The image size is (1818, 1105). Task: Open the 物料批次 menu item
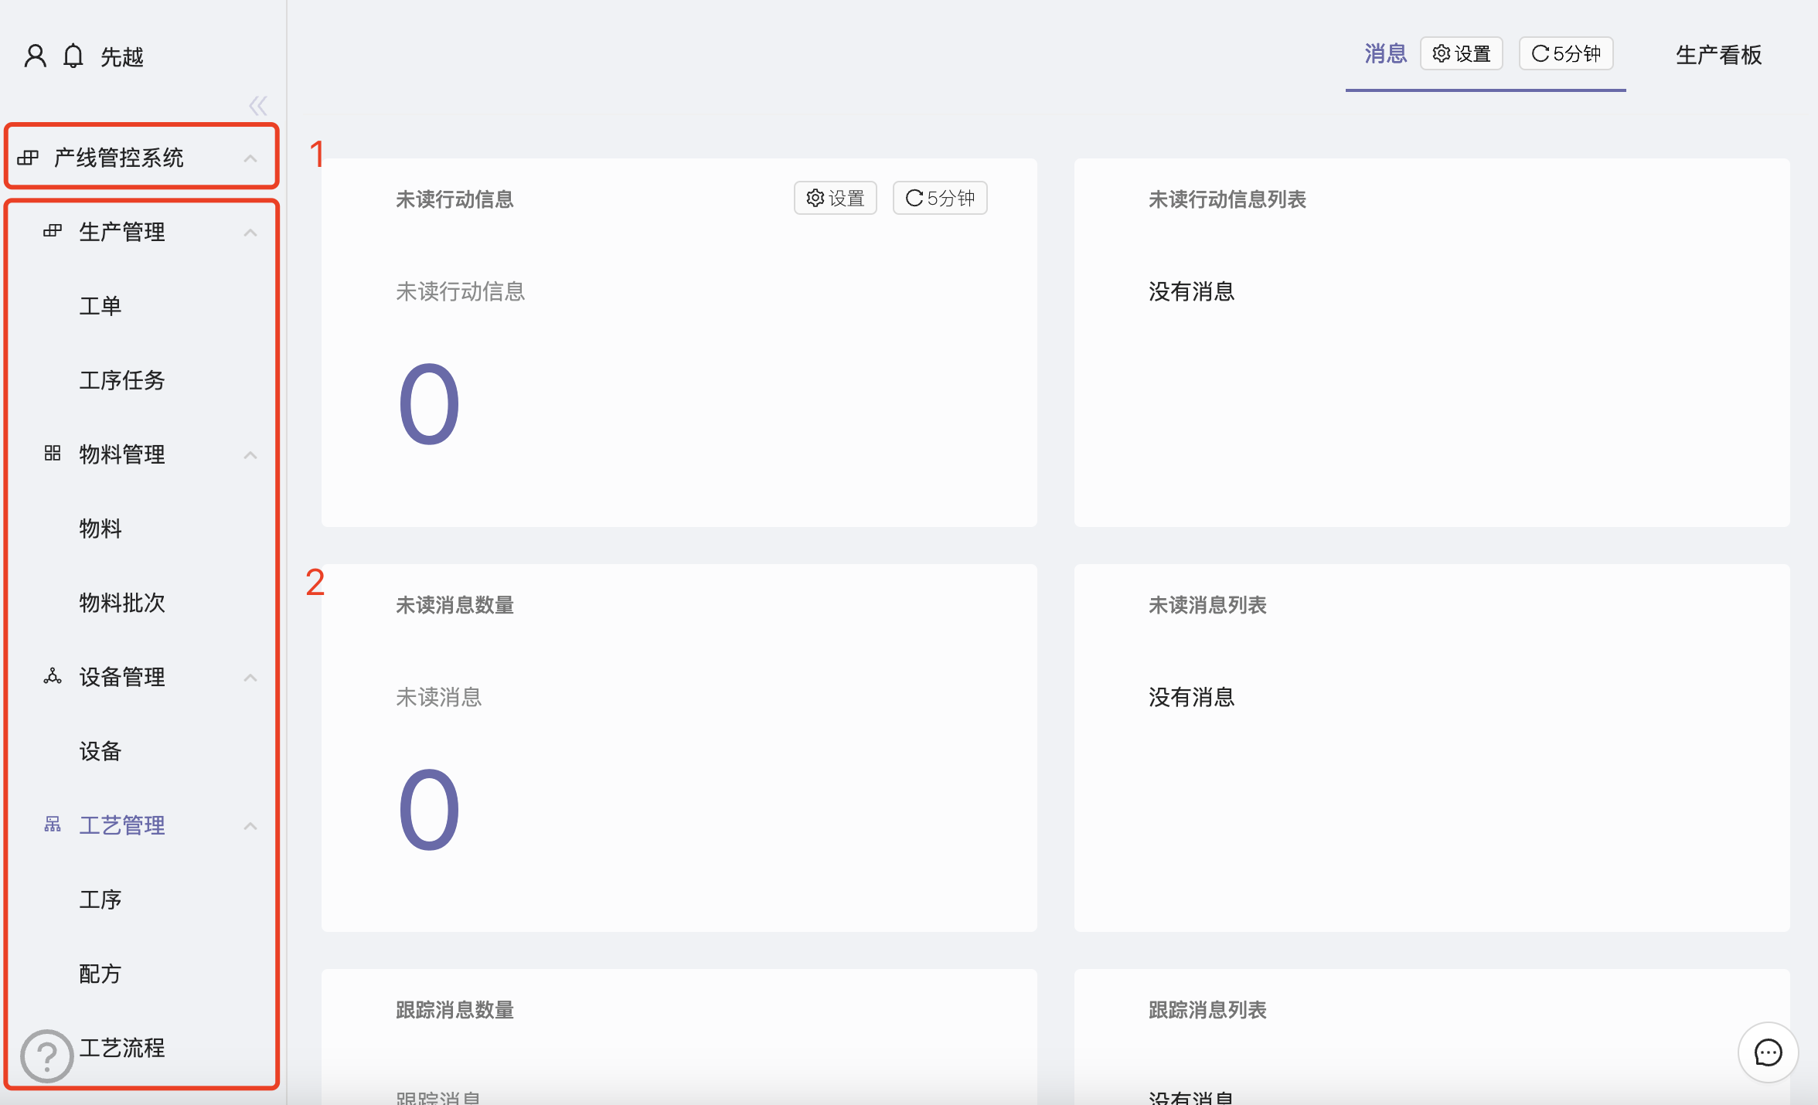point(122,603)
